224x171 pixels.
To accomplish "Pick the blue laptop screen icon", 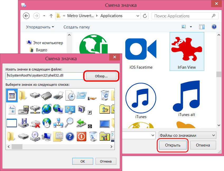I will point(104,124).
